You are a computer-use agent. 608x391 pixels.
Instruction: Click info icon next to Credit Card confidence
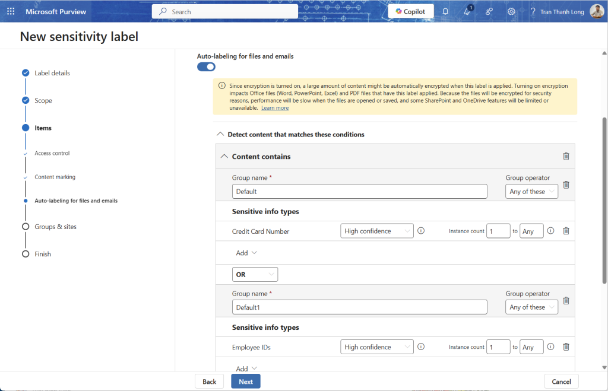point(421,231)
